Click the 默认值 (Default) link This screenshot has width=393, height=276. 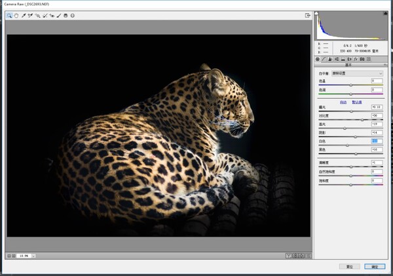tap(357, 102)
